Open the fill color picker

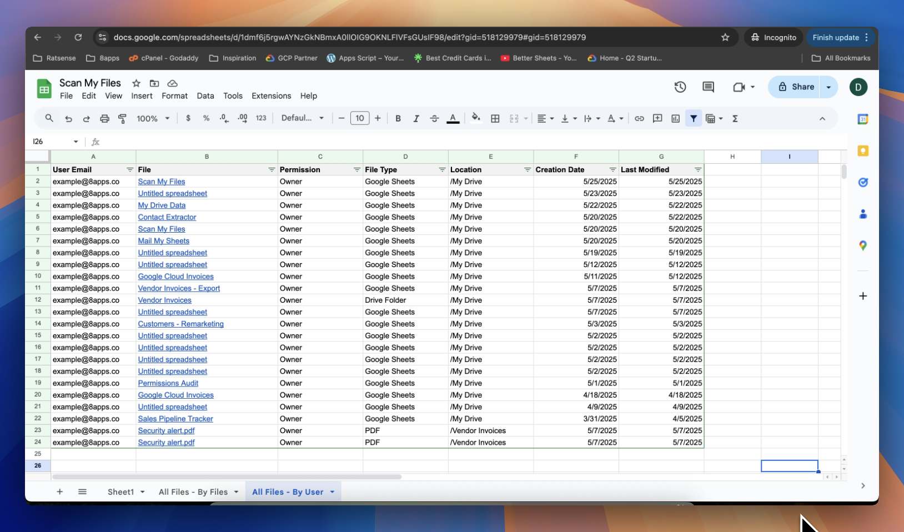coord(476,118)
